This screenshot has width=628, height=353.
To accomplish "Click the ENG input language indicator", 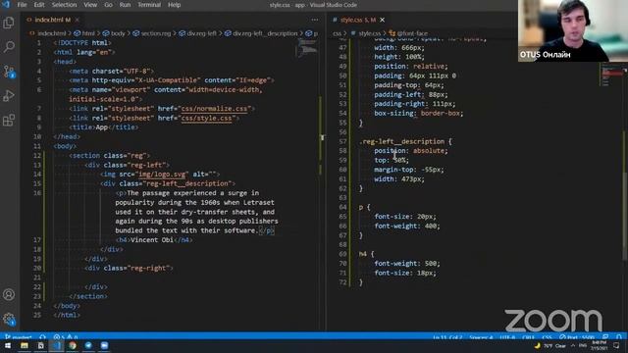I will [x=583, y=346].
